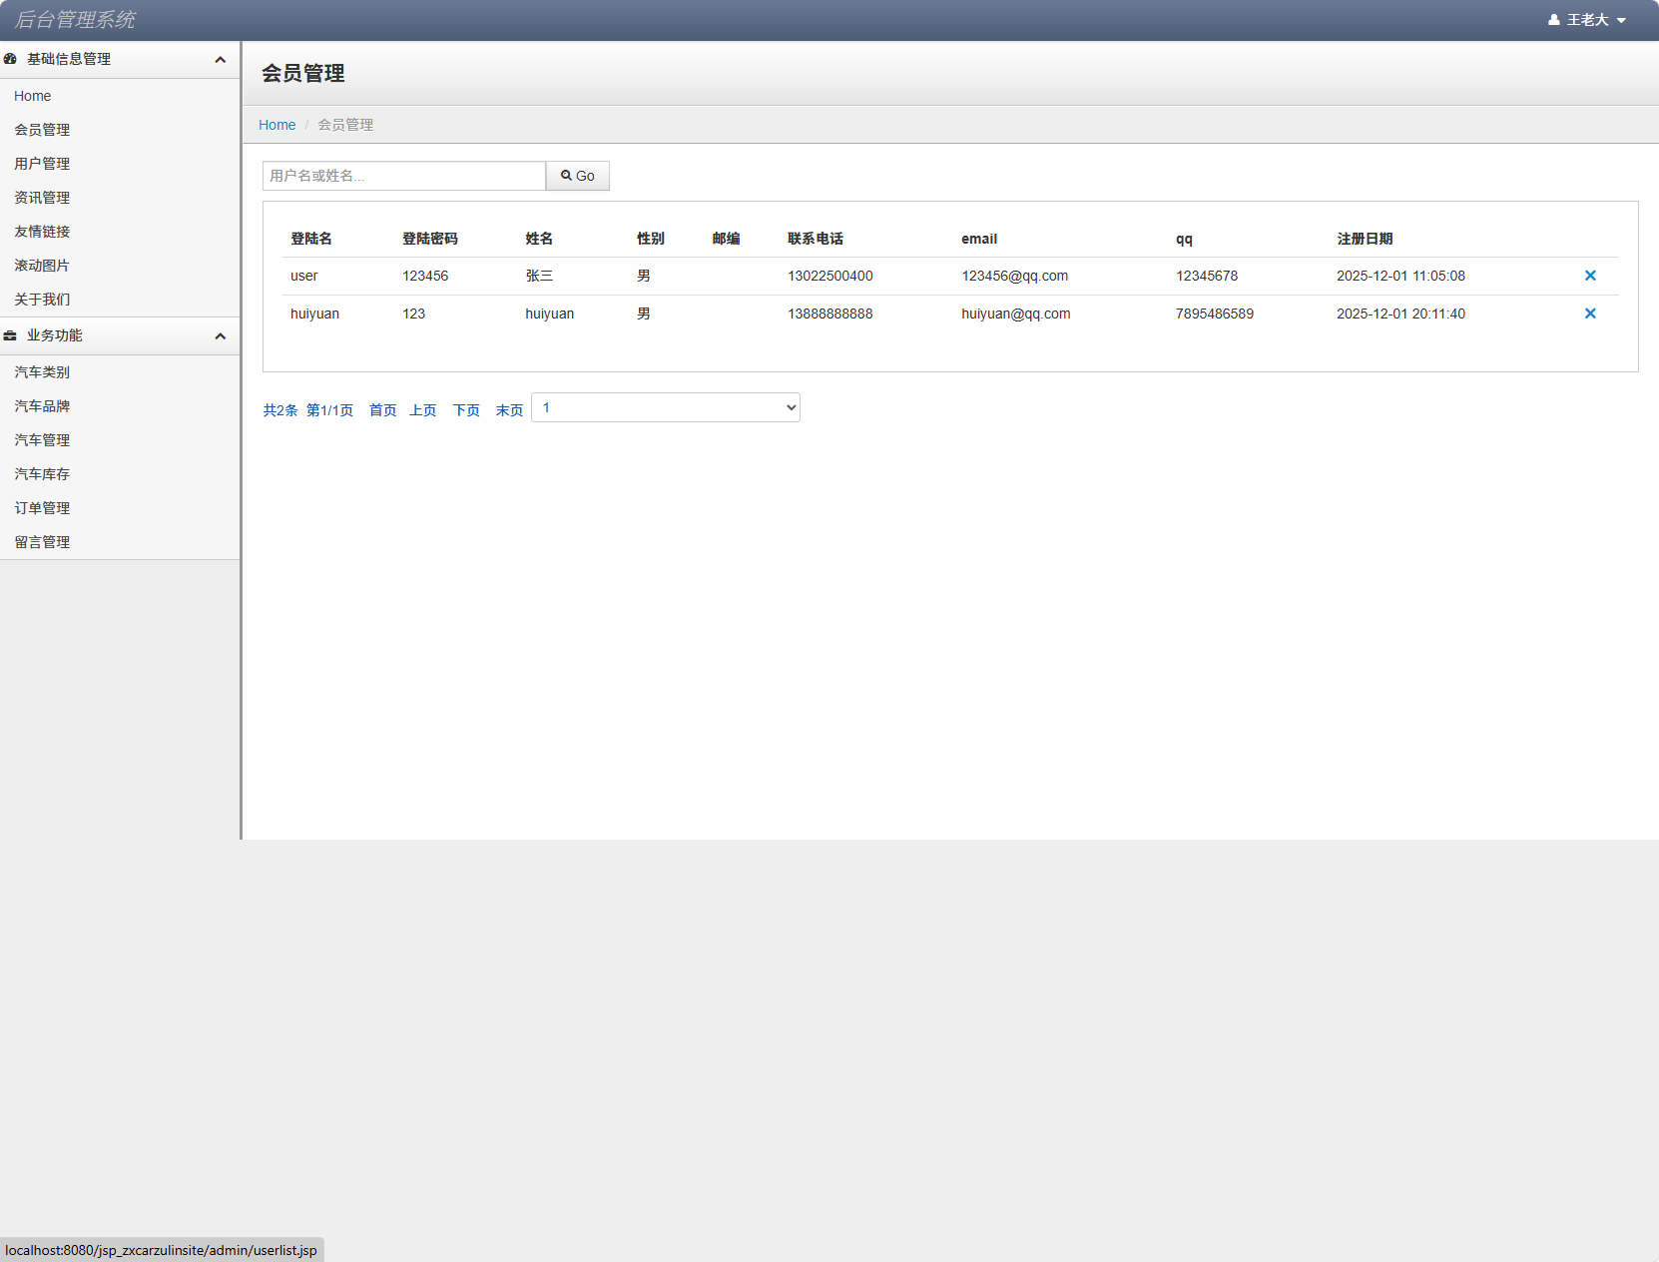Delete the member row for user
This screenshot has width=1659, height=1262.
(x=1590, y=276)
